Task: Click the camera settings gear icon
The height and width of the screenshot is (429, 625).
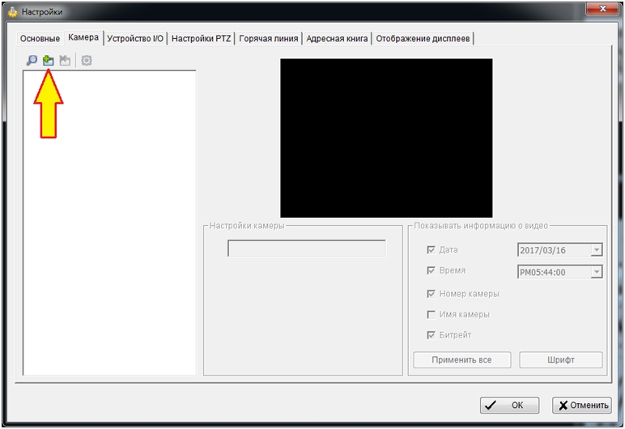Action: [87, 61]
